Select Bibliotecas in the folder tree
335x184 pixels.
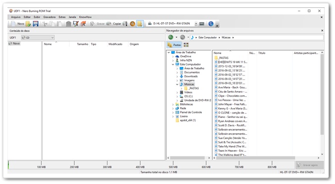tap(186, 105)
